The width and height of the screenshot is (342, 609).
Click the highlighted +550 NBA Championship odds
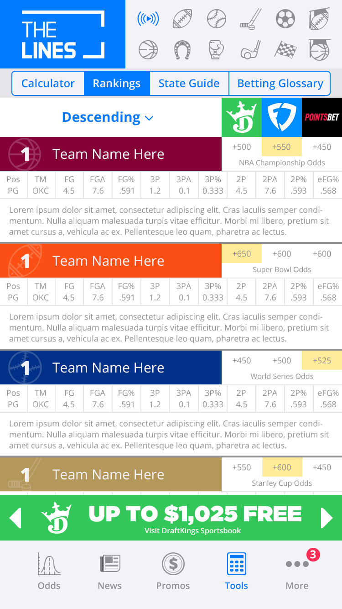281,147
